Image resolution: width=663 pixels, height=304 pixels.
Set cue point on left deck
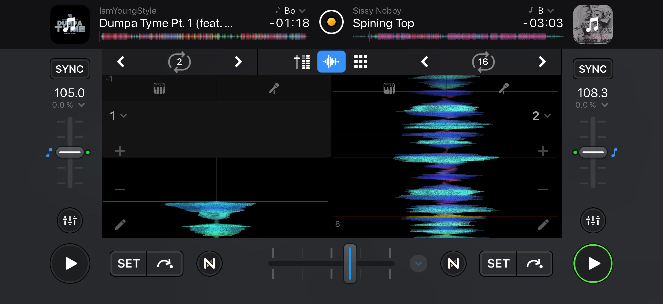(x=128, y=263)
